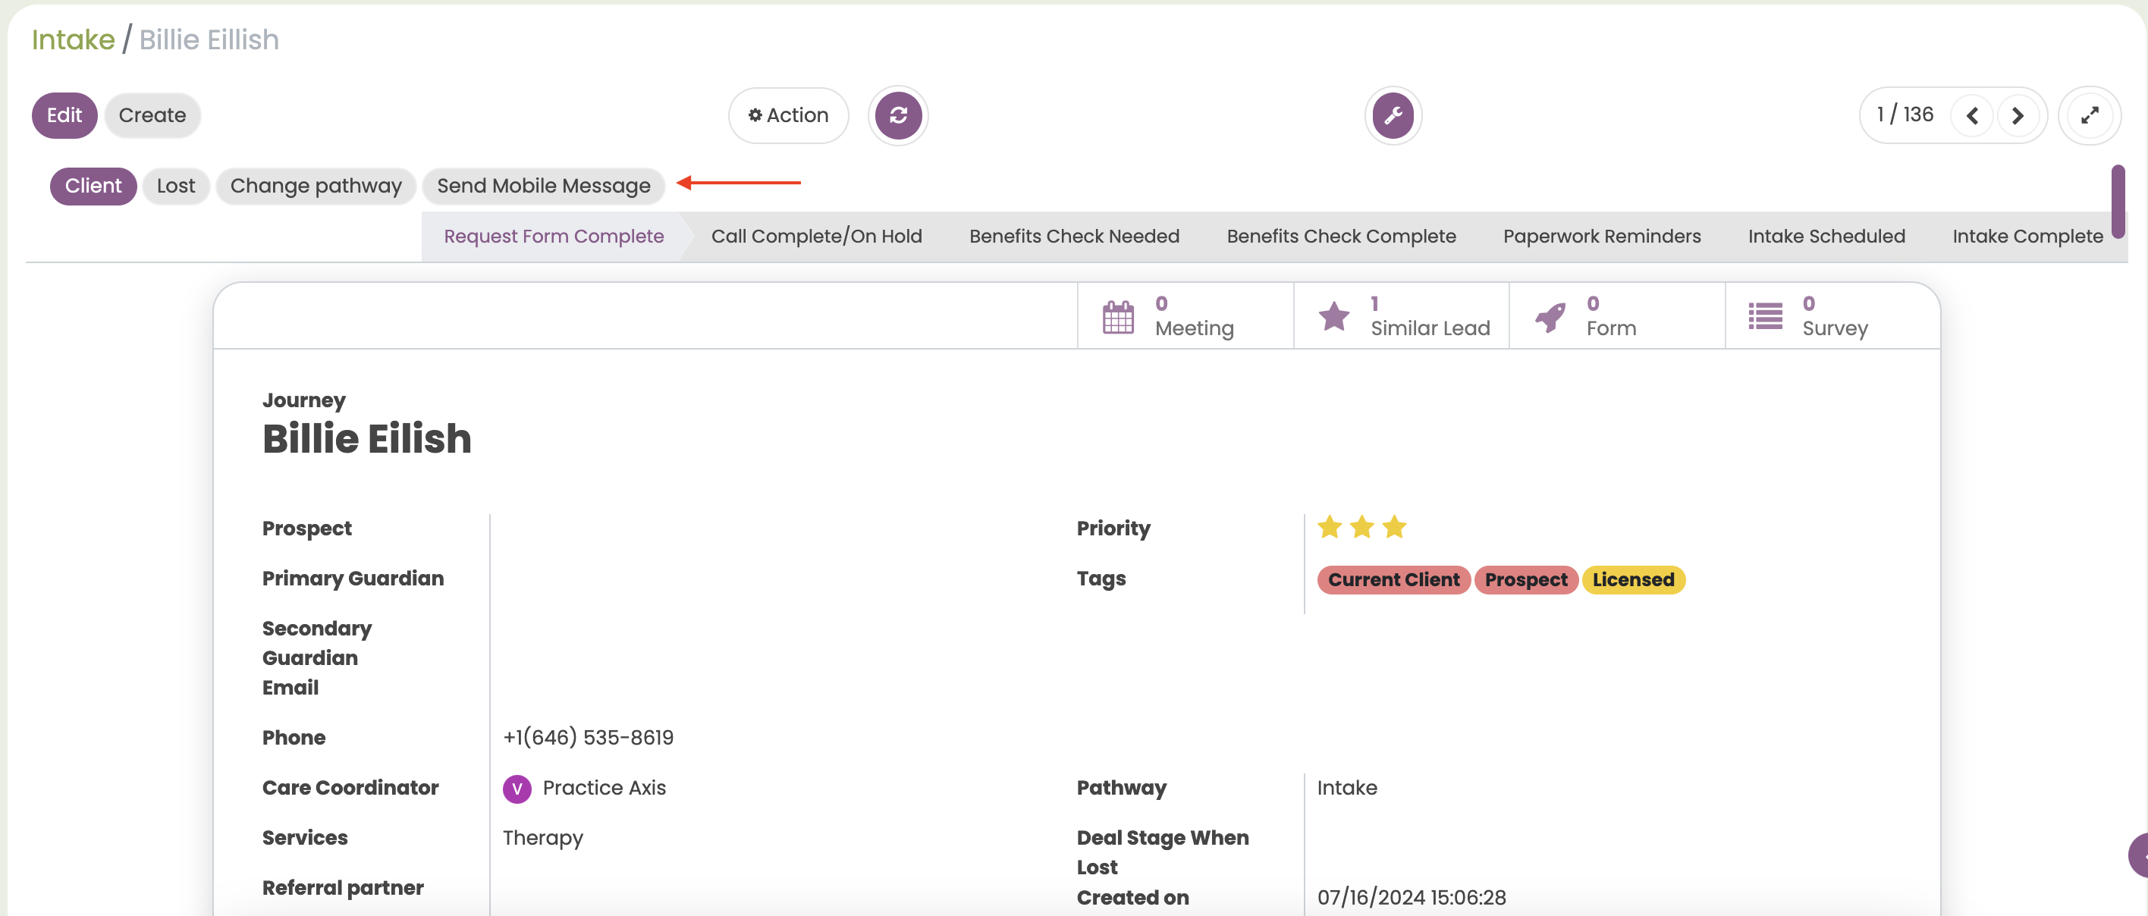Image resolution: width=2148 pixels, height=916 pixels.
Task: Select the Benefits Check Complete stage
Action: pyautogui.click(x=1341, y=237)
